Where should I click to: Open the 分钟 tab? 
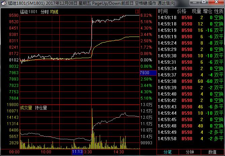(190, 152)
